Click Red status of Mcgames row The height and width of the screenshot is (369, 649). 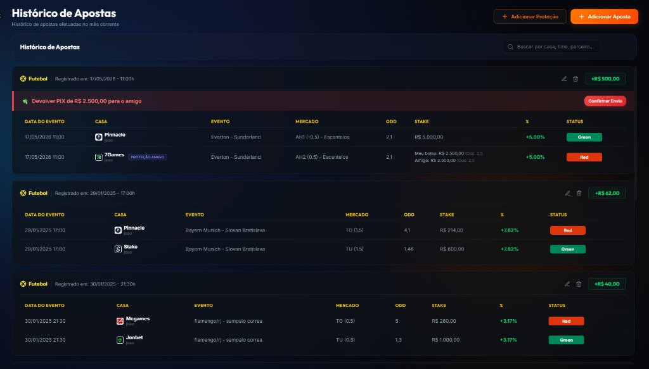tap(566, 321)
